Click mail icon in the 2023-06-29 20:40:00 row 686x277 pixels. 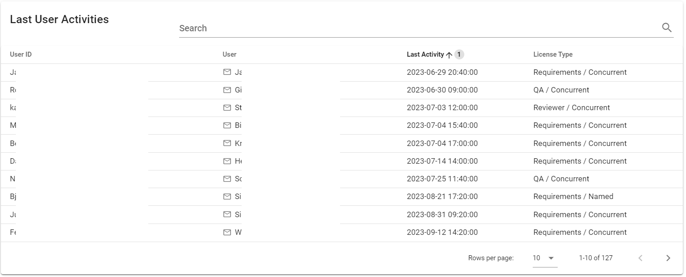click(227, 72)
